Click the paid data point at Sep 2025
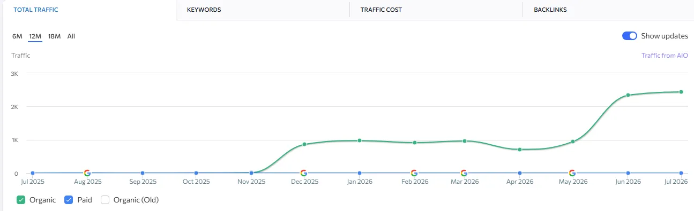Image resolution: width=694 pixels, height=211 pixels. pyautogui.click(x=142, y=173)
